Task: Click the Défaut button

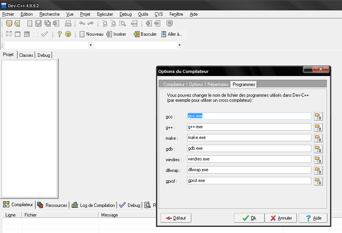Action: 176,218
